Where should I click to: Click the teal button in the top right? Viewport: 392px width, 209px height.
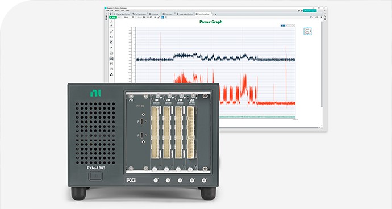tap(310, 11)
